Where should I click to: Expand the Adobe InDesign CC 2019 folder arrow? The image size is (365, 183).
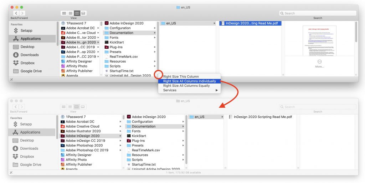(x=121, y=141)
